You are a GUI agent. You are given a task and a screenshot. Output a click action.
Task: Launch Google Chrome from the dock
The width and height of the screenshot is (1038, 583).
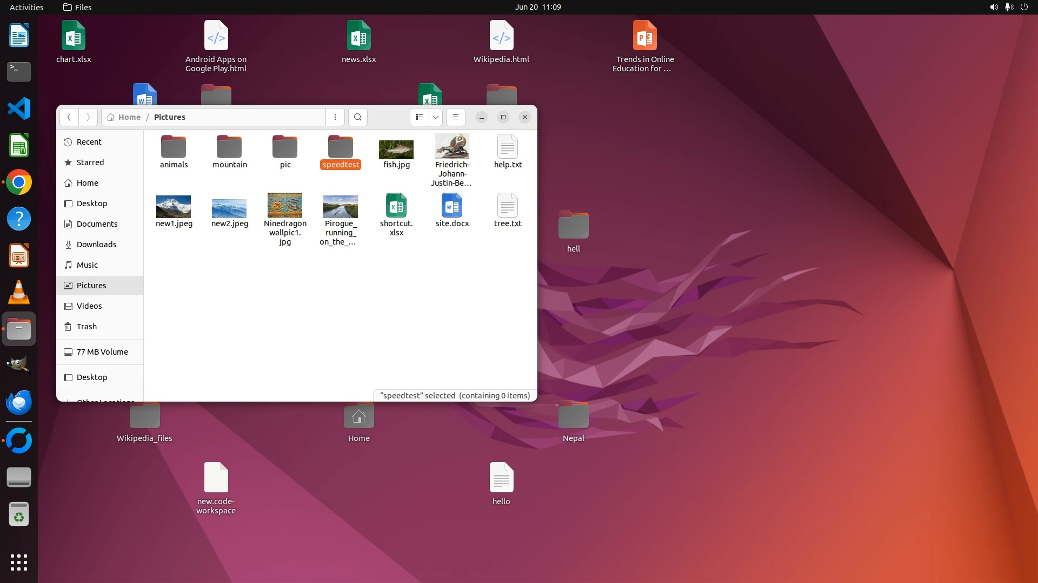pyautogui.click(x=19, y=182)
